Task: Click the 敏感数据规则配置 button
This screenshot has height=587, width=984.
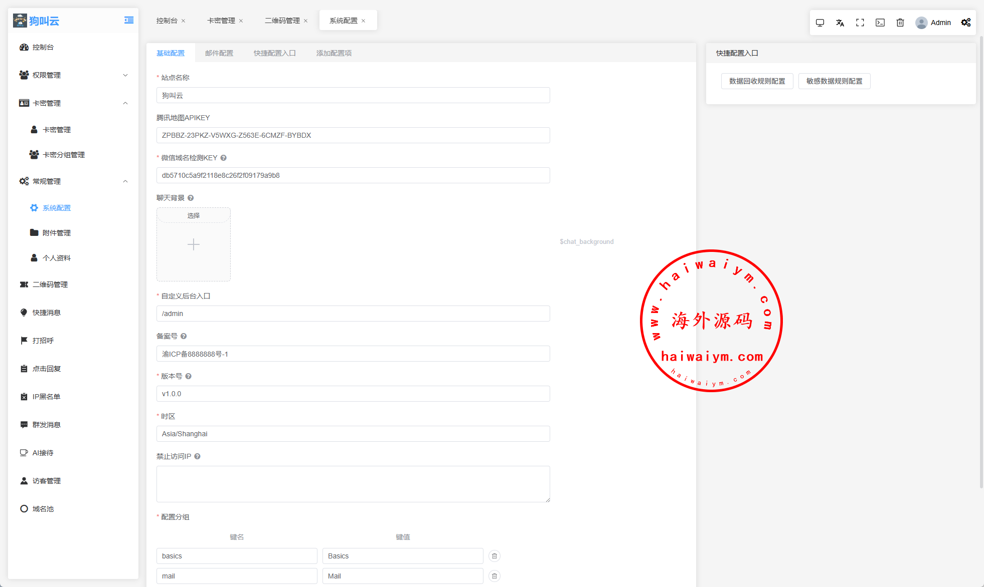Action: click(834, 81)
